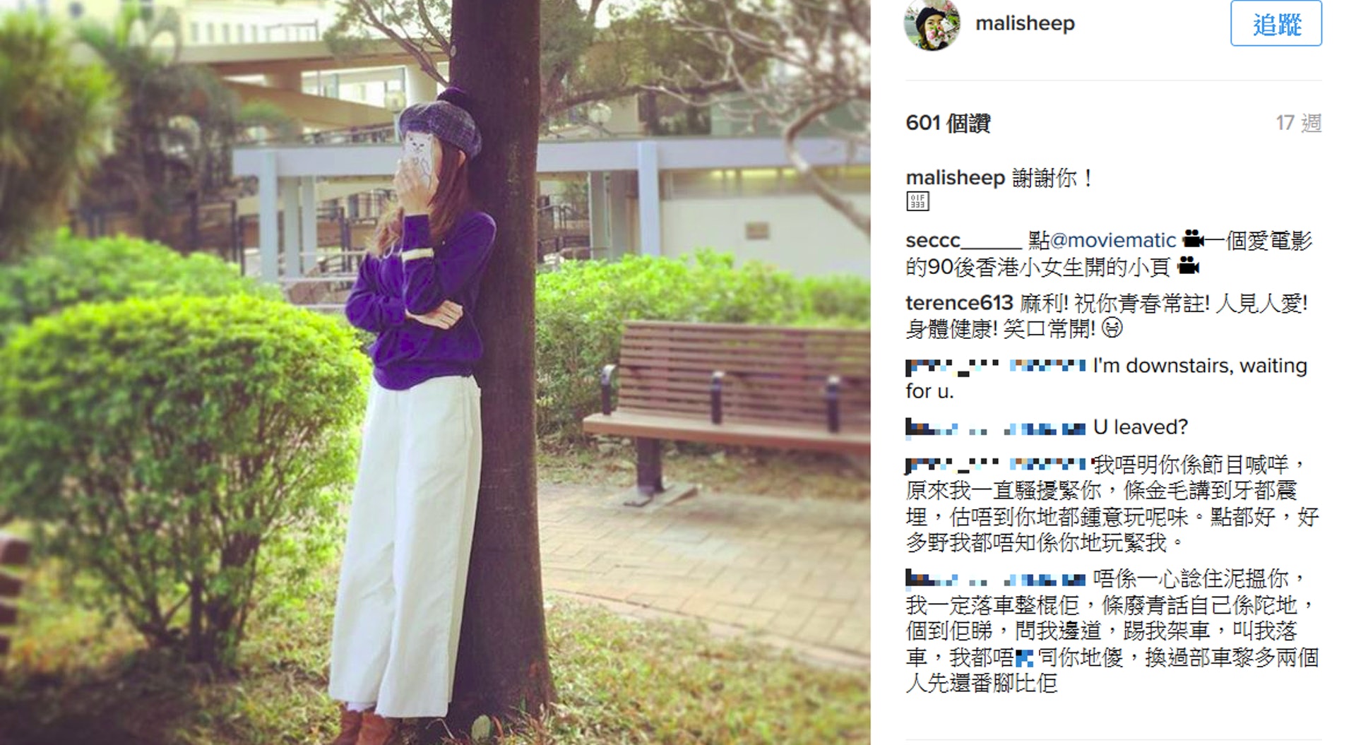Click the 17 週 post timestamp

[1298, 124]
